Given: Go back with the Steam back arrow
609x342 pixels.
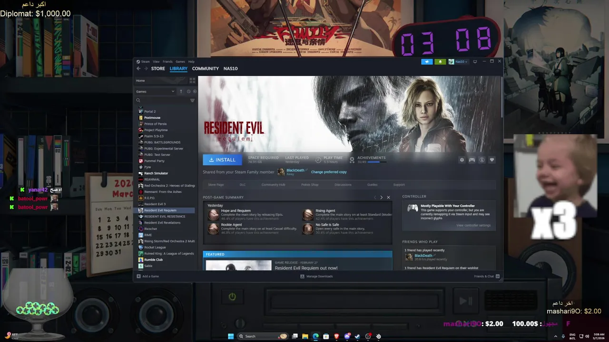Looking at the screenshot, I should pyautogui.click(x=138, y=68).
